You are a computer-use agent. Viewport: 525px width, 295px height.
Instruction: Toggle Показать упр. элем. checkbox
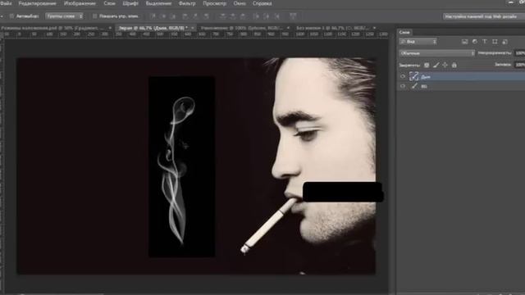pos(95,16)
